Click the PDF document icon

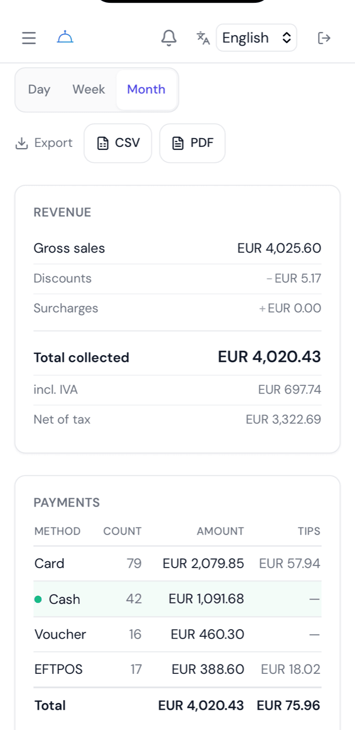[178, 143]
